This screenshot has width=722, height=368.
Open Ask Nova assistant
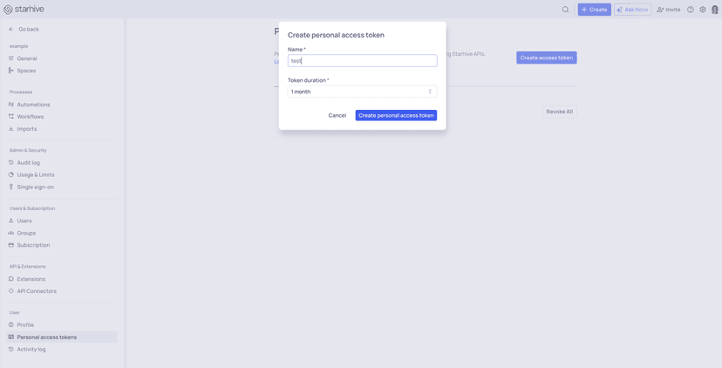coord(633,10)
